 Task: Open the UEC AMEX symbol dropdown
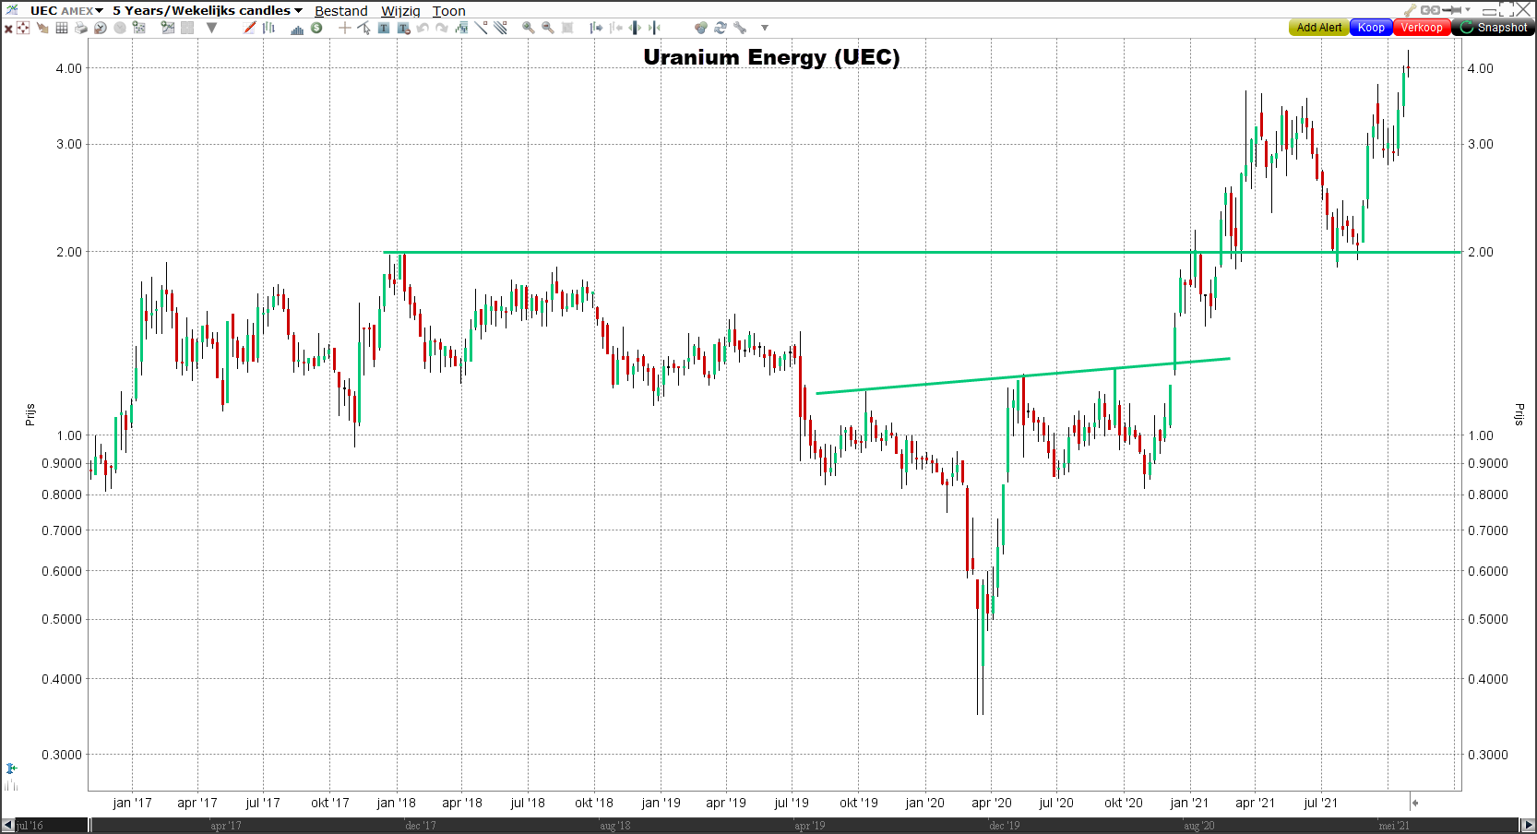[x=66, y=10]
